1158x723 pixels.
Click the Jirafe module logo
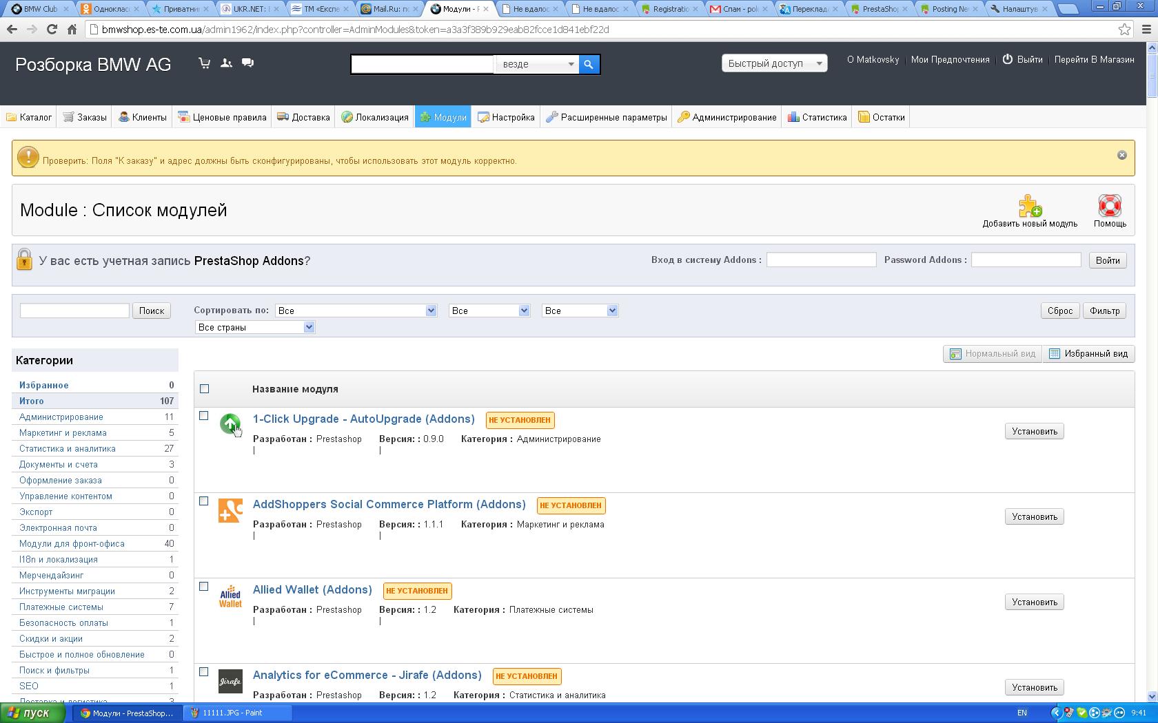[x=230, y=682]
